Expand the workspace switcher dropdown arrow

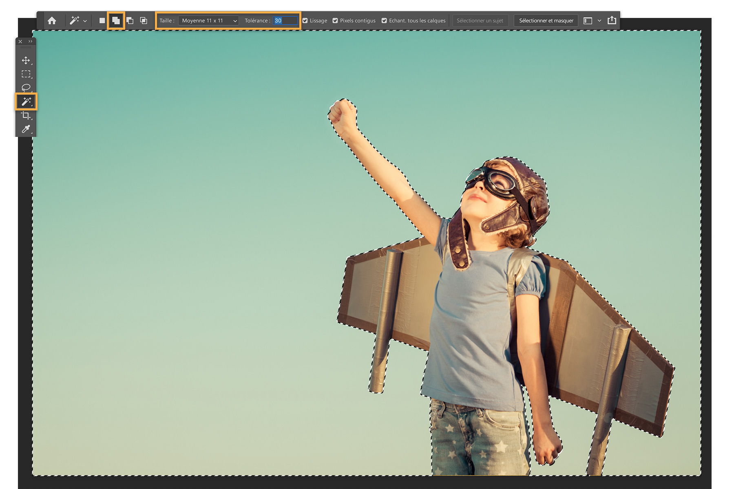[599, 21]
